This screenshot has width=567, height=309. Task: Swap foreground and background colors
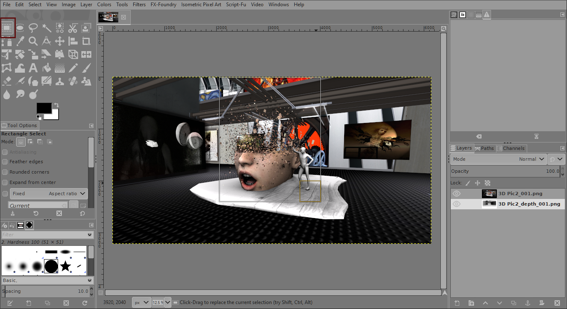[x=56, y=105]
